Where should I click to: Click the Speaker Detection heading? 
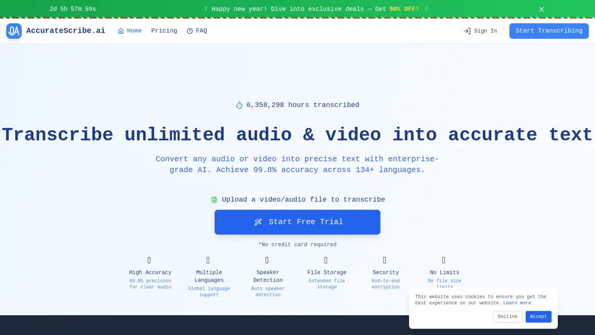click(x=268, y=276)
